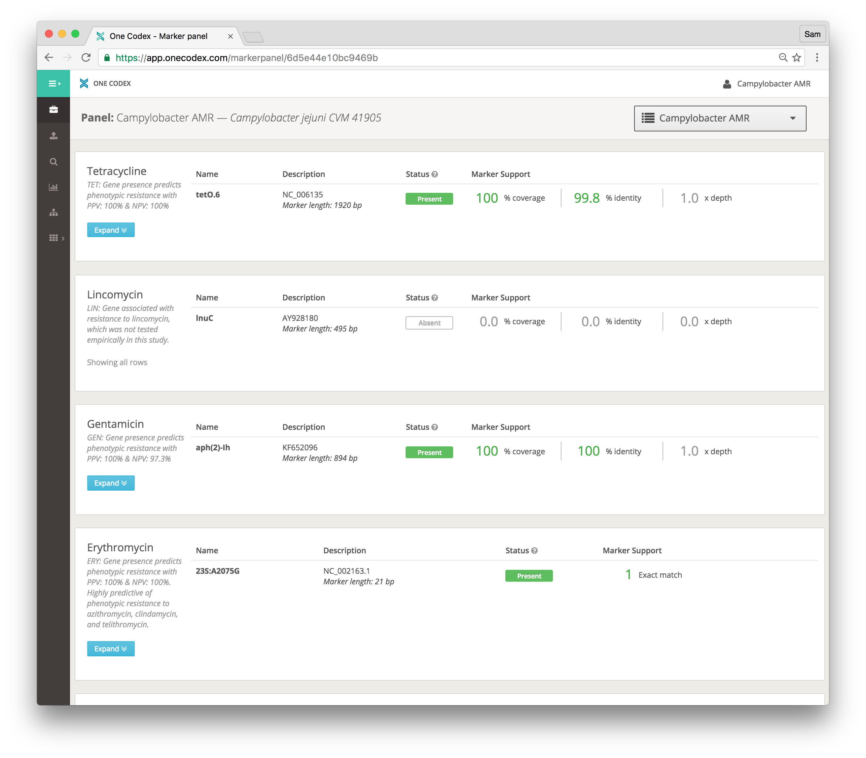Open the hierarchy tree sidebar icon
The height and width of the screenshot is (758, 866).
coord(54,212)
